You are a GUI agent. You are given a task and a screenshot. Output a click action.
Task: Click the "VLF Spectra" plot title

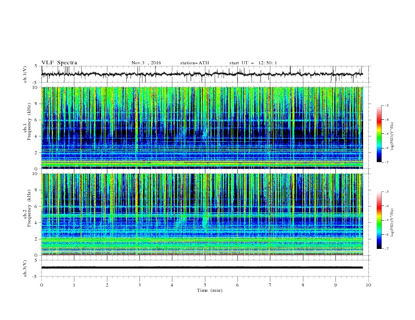(59, 63)
